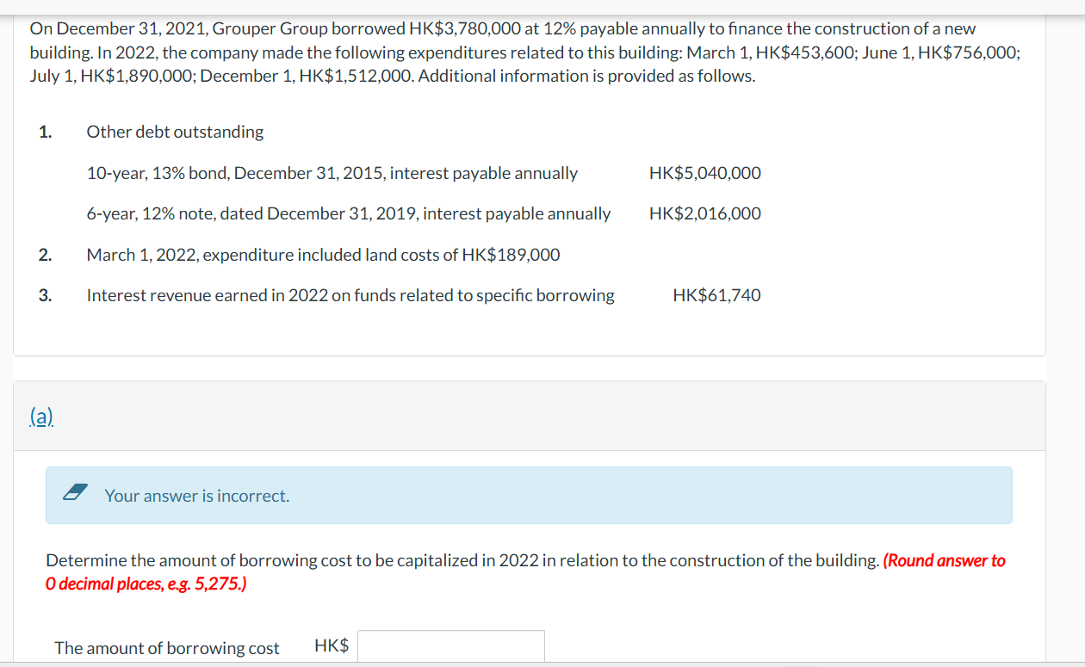
Task: Click the eraser icon in the feedback banner
Action: [74, 494]
